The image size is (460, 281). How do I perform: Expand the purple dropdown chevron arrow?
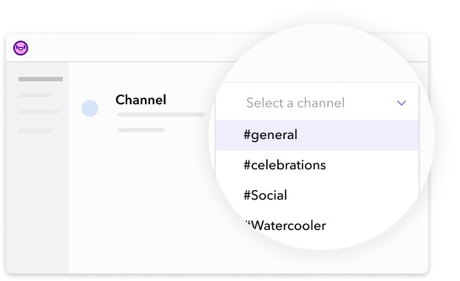(402, 103)
